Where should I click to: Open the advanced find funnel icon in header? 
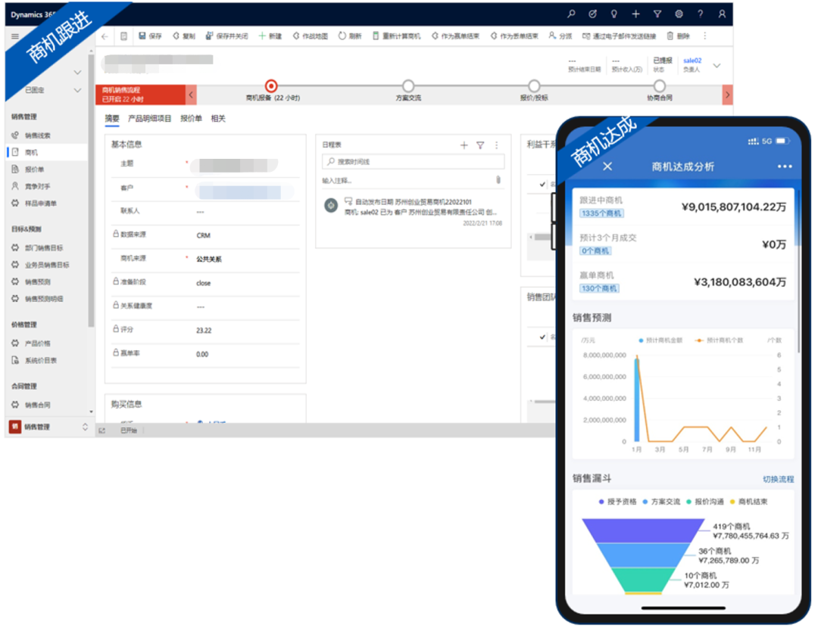(x=657, y=14)
